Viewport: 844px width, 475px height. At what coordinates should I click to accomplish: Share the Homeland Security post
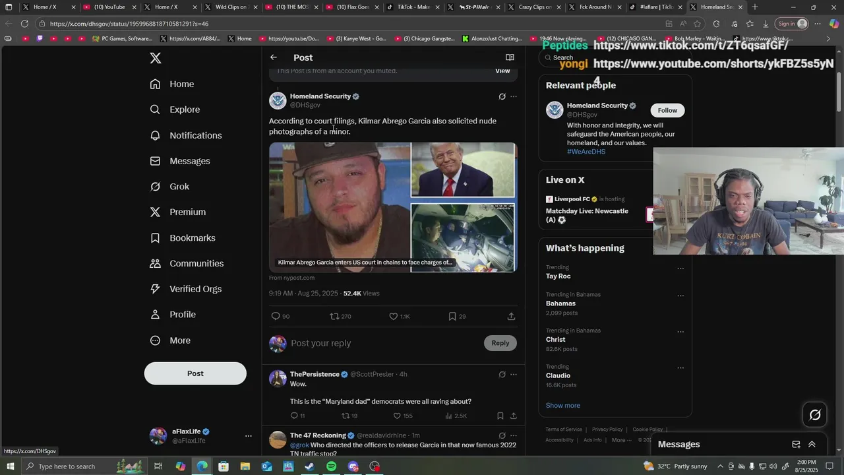(511, 317)
